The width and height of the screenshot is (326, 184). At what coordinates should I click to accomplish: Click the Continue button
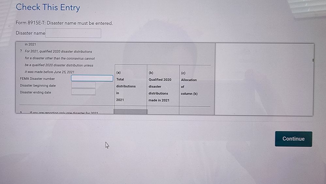293,139
